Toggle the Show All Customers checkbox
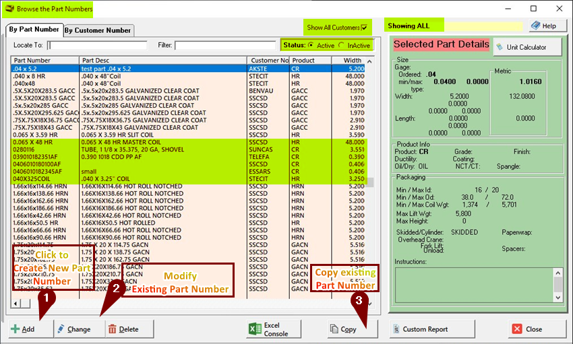Image resolution: width=573 pixels, height=344 pixels. [365, 28]
